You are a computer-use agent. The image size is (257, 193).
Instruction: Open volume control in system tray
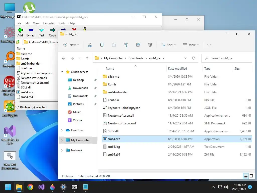(226, 187)
